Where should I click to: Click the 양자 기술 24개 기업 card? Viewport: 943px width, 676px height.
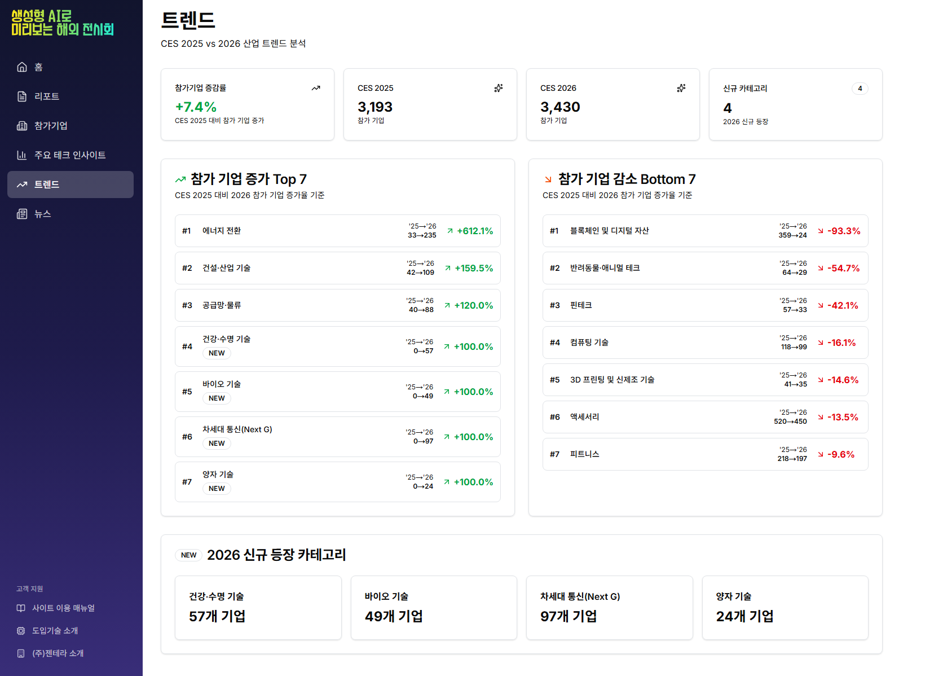[785, 608]
